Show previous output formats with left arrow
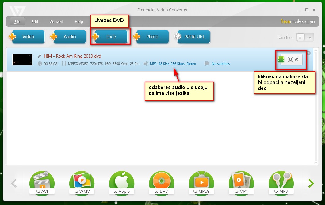325x205 pixels. (14, 183)
